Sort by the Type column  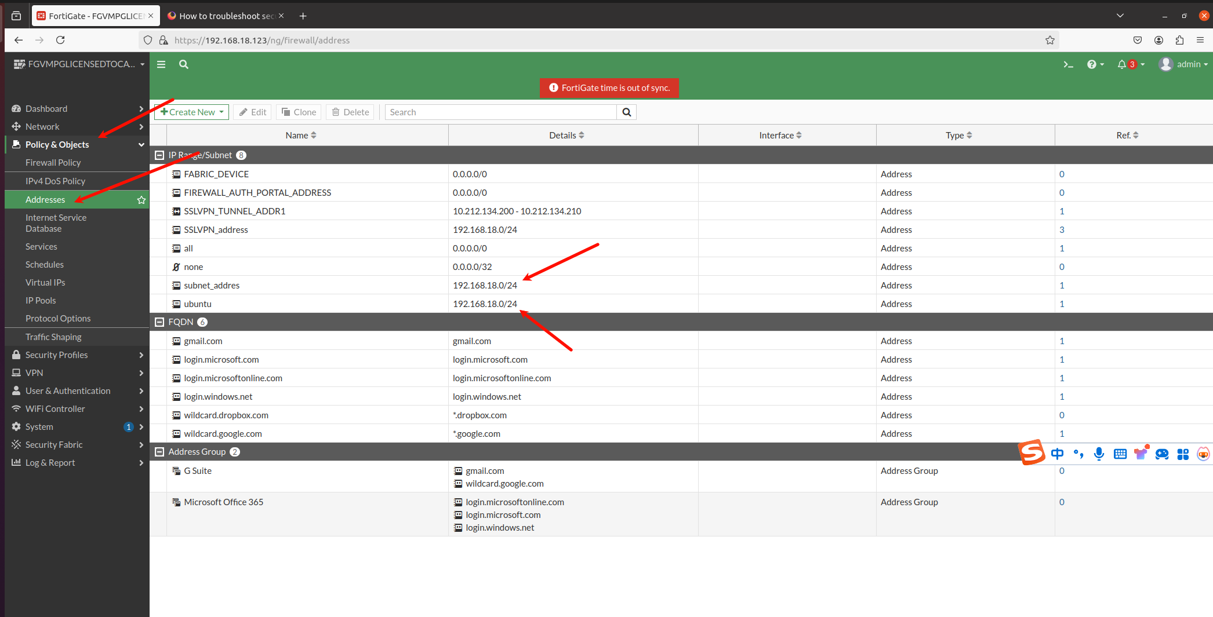[x=959, y=136]
